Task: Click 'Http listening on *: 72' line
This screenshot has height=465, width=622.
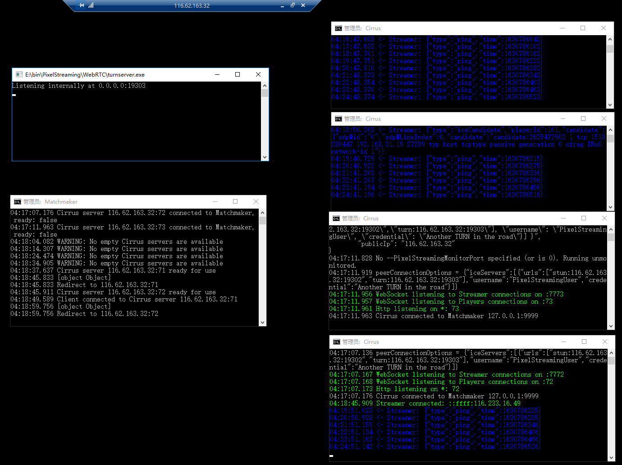Action: pos(394,389)
